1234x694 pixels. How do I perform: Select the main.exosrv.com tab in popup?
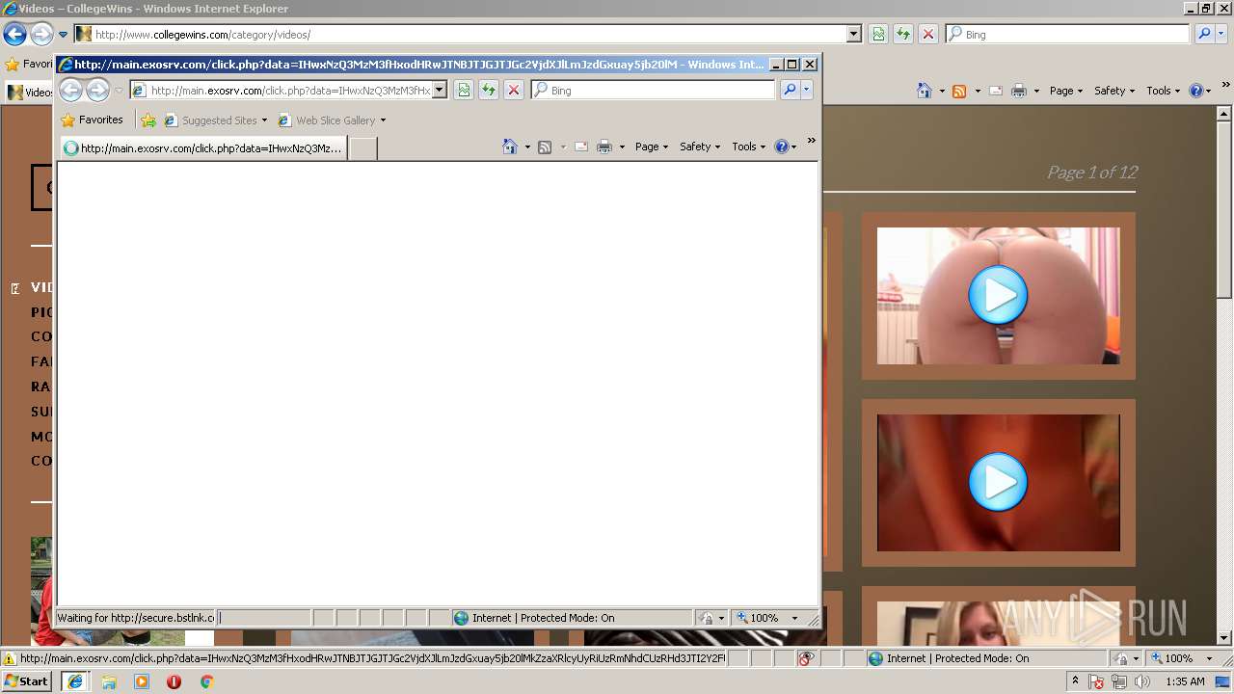203,148
